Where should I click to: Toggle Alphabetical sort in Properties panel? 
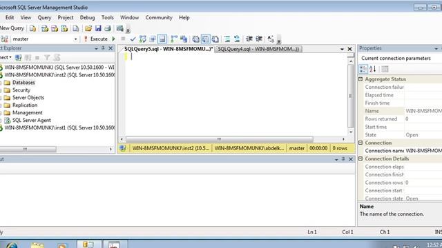[x=373, y=69]
